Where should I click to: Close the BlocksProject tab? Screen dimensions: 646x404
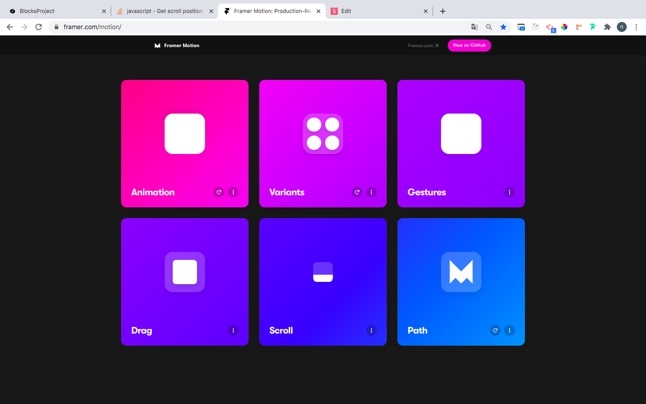104,11
